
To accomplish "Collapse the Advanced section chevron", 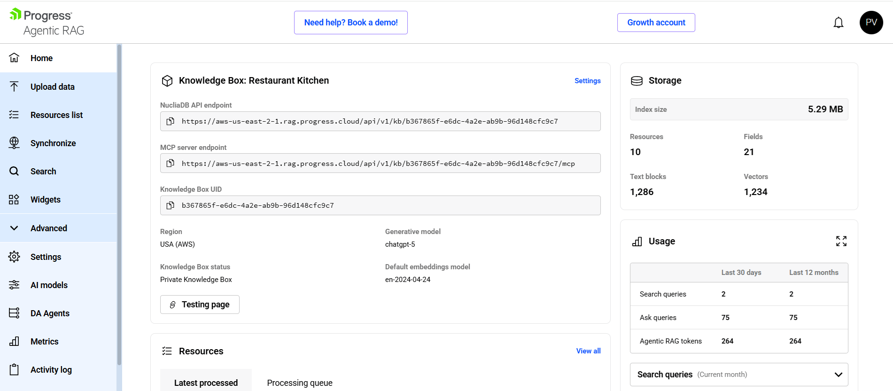I will click(14, 228).
